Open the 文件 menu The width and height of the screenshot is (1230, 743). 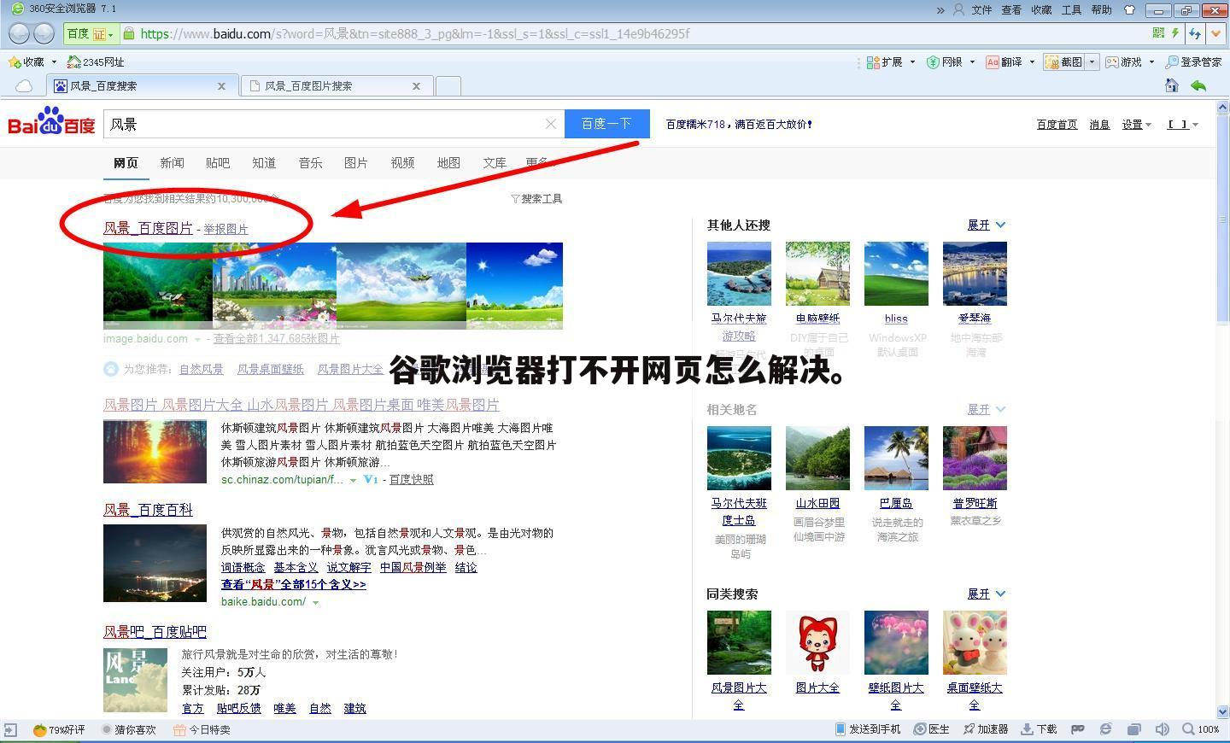[x=981, y=10]
